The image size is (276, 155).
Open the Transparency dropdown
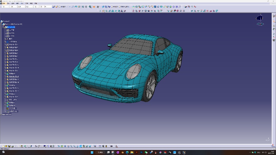click(14, 7)
